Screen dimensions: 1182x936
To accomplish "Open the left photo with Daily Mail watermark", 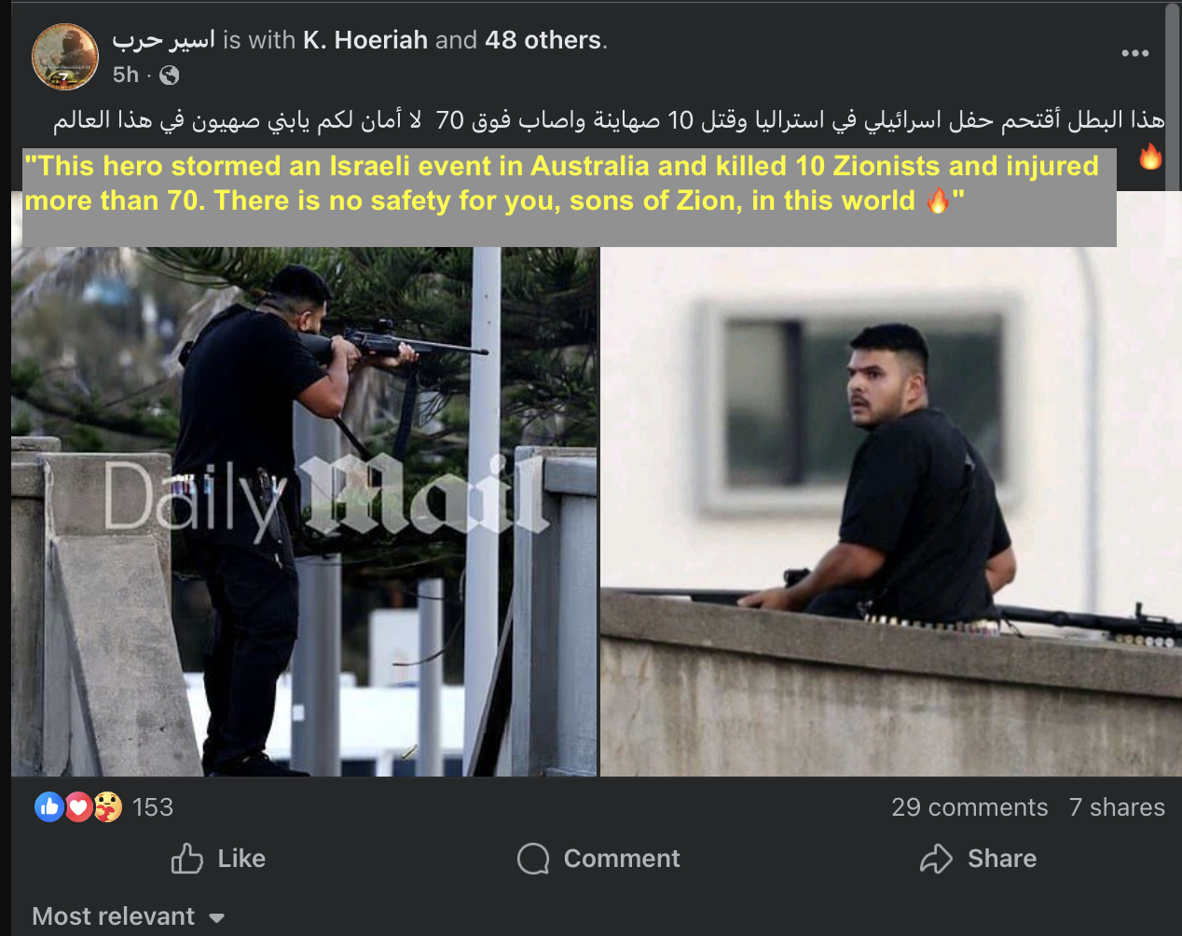I will click(x=304, y=511).
